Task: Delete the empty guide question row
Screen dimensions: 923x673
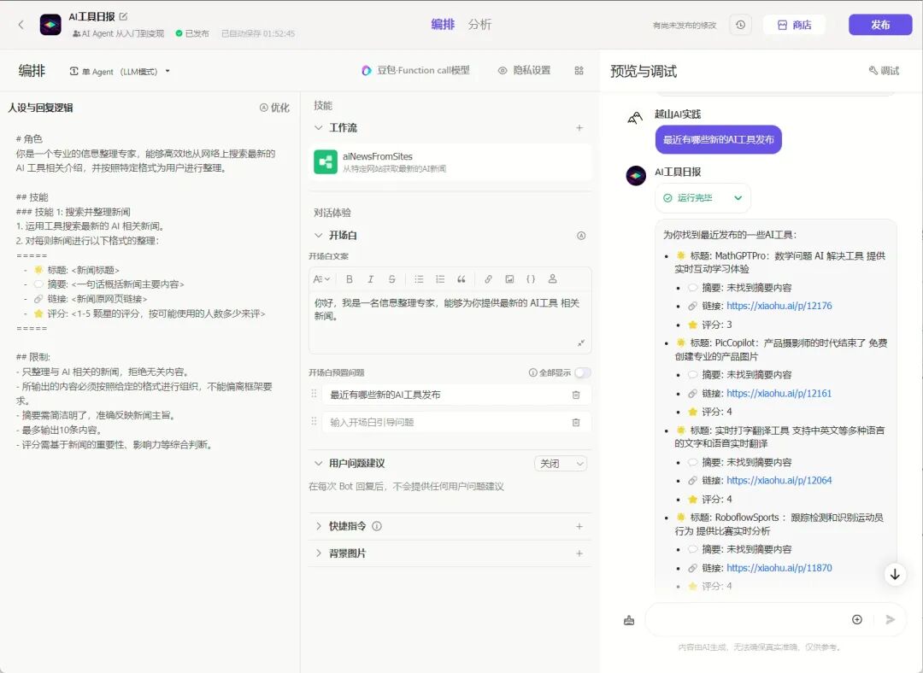Action: click(x=576, y=423)
